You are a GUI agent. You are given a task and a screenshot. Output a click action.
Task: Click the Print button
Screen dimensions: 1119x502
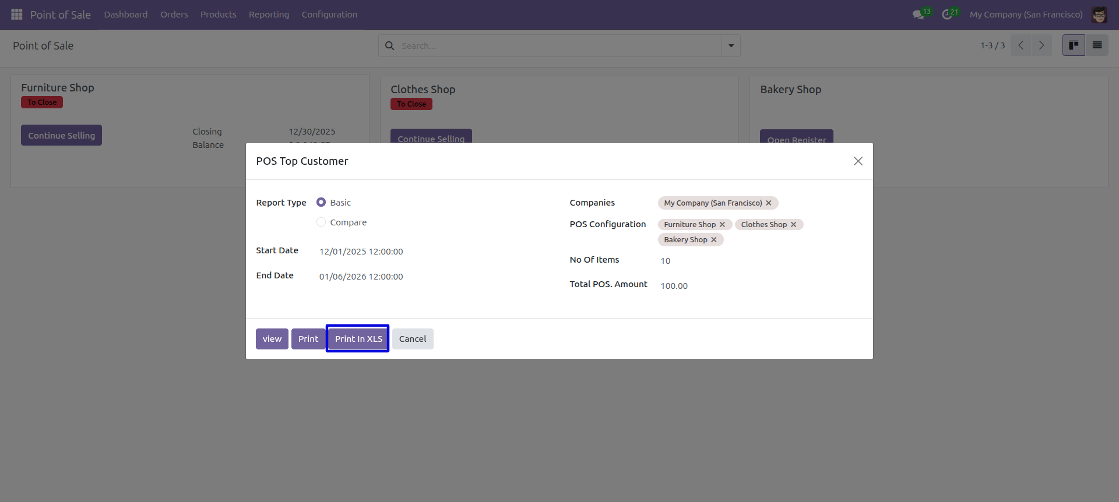pyautogui.click(x=308, y=339)
